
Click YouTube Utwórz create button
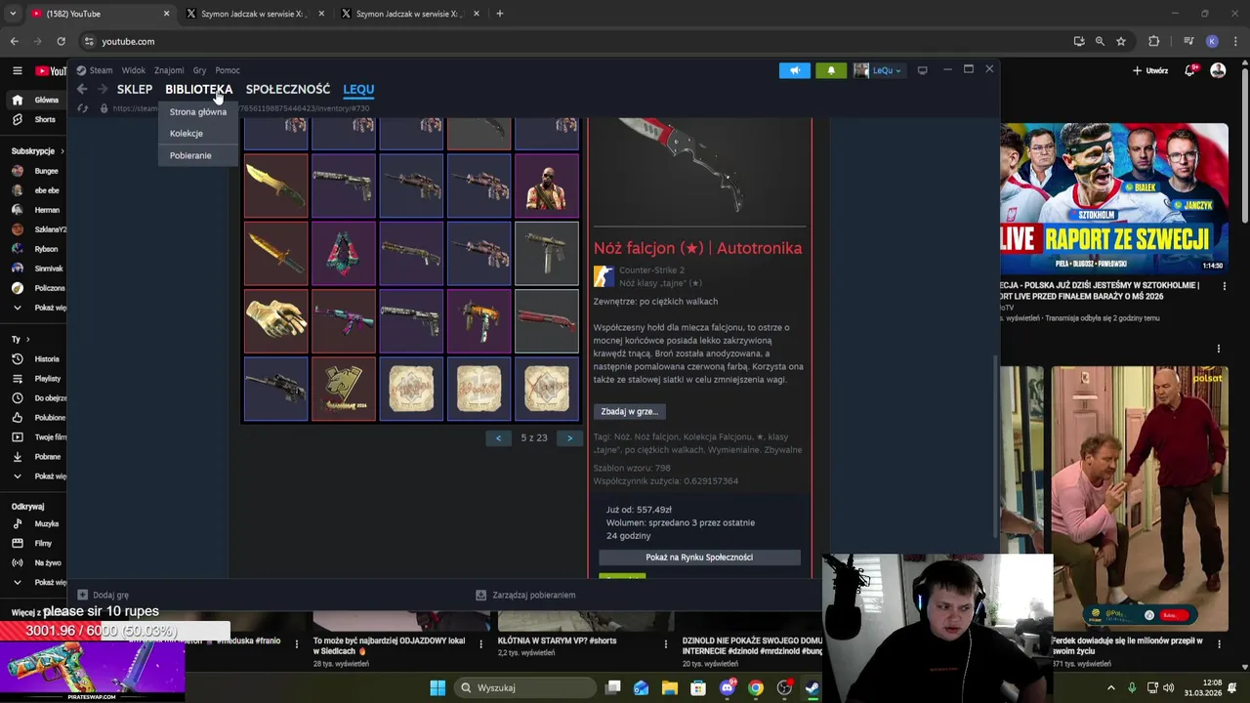click(x=1150, y=70)
